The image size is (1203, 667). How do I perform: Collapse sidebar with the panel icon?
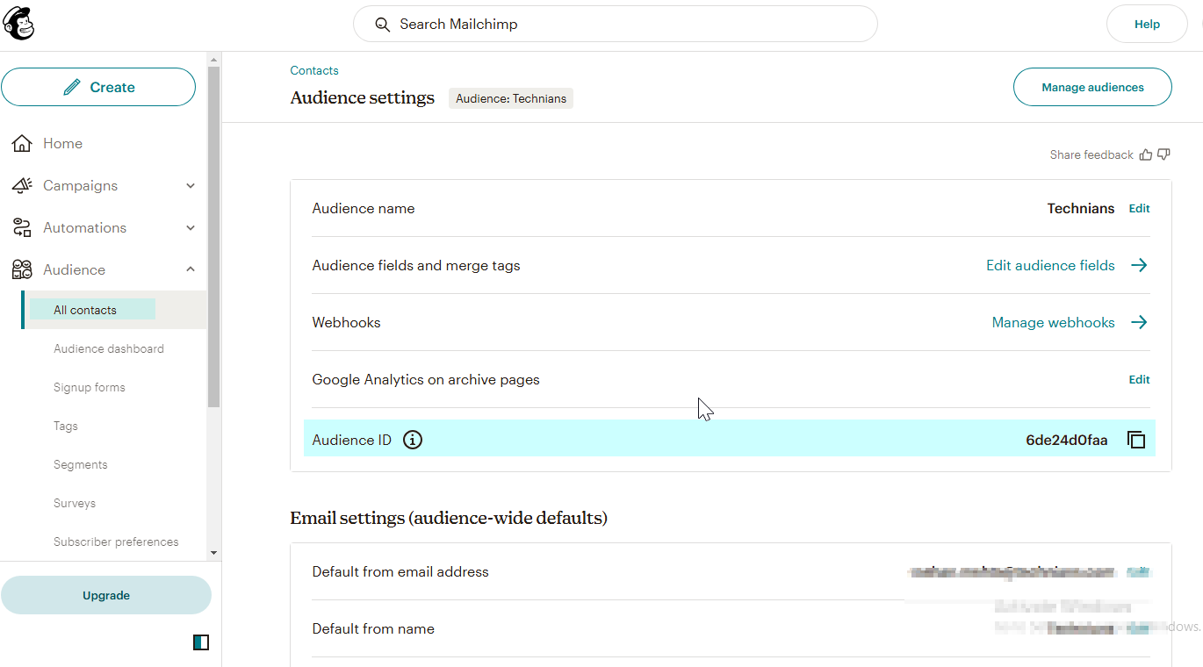tap(201, 642)
